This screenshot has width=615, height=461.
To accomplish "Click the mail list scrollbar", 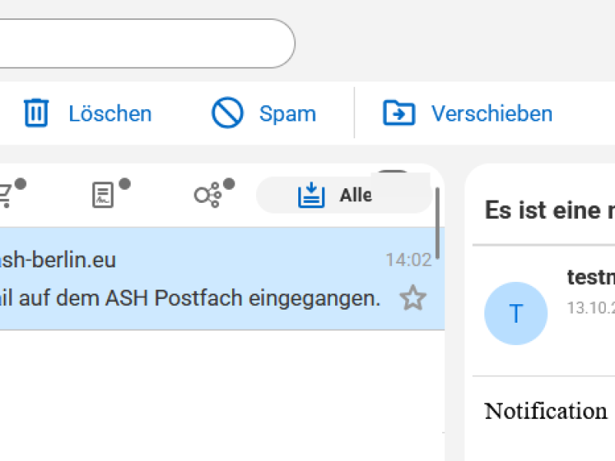I will 437,223.
